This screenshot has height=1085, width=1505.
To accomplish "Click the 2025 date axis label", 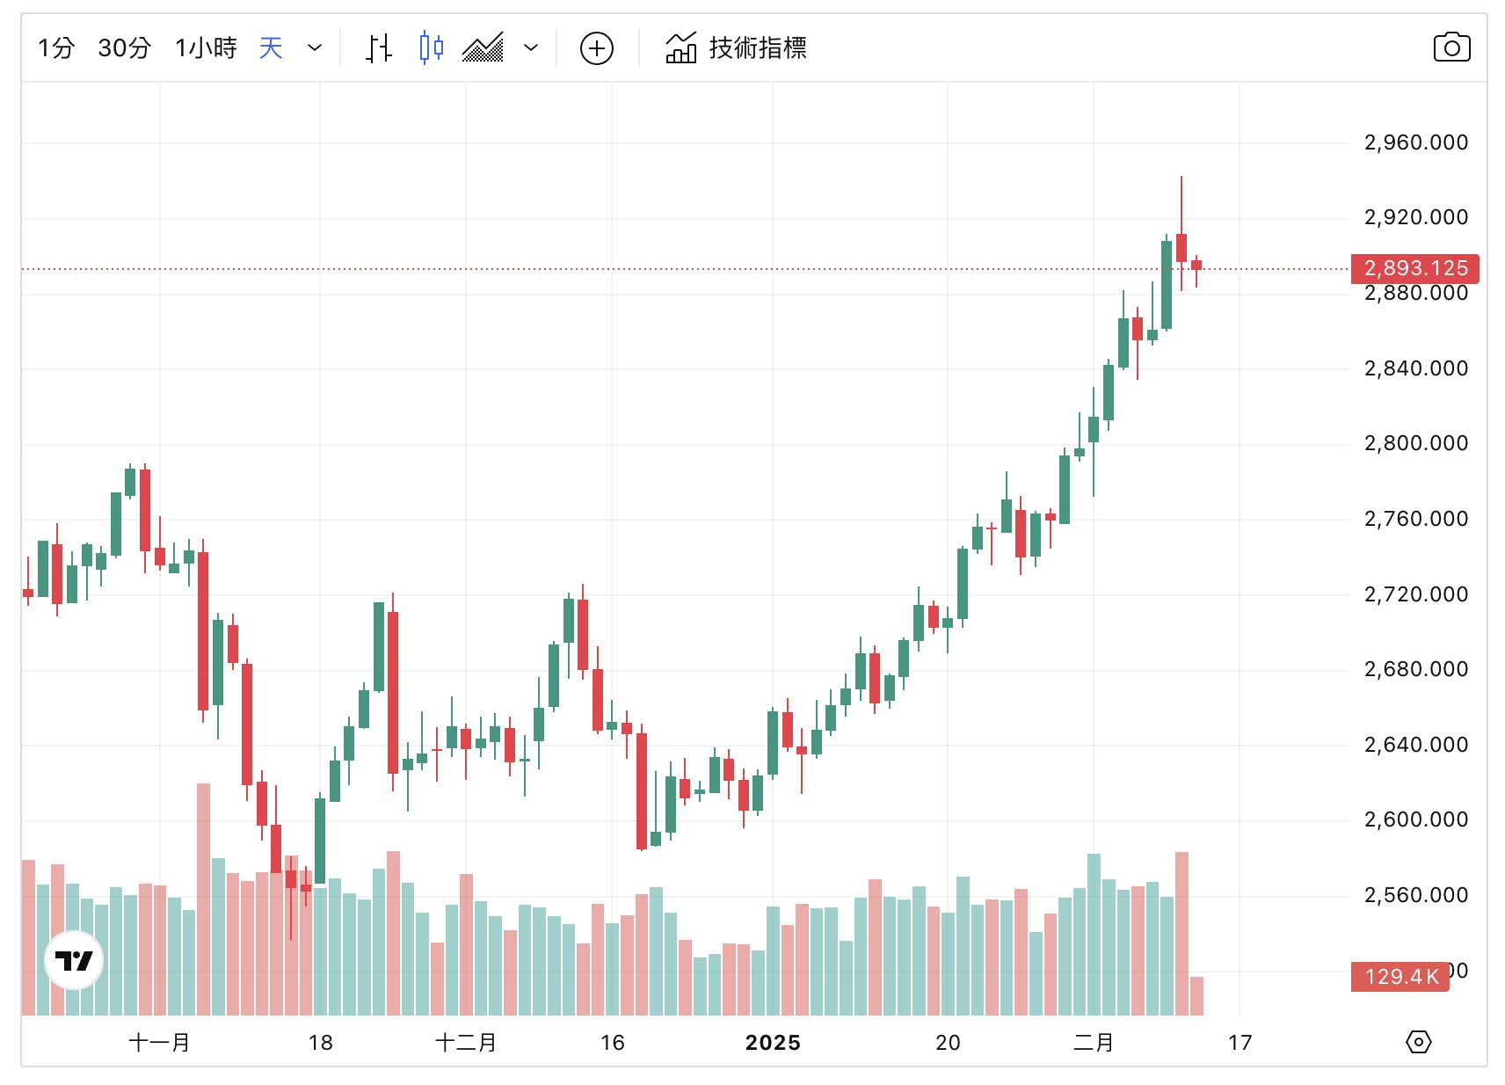I will (773, 1043).
